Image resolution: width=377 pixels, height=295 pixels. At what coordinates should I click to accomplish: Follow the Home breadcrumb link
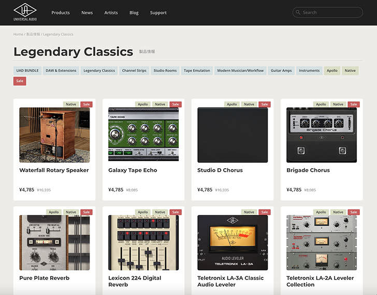[18, 34]
